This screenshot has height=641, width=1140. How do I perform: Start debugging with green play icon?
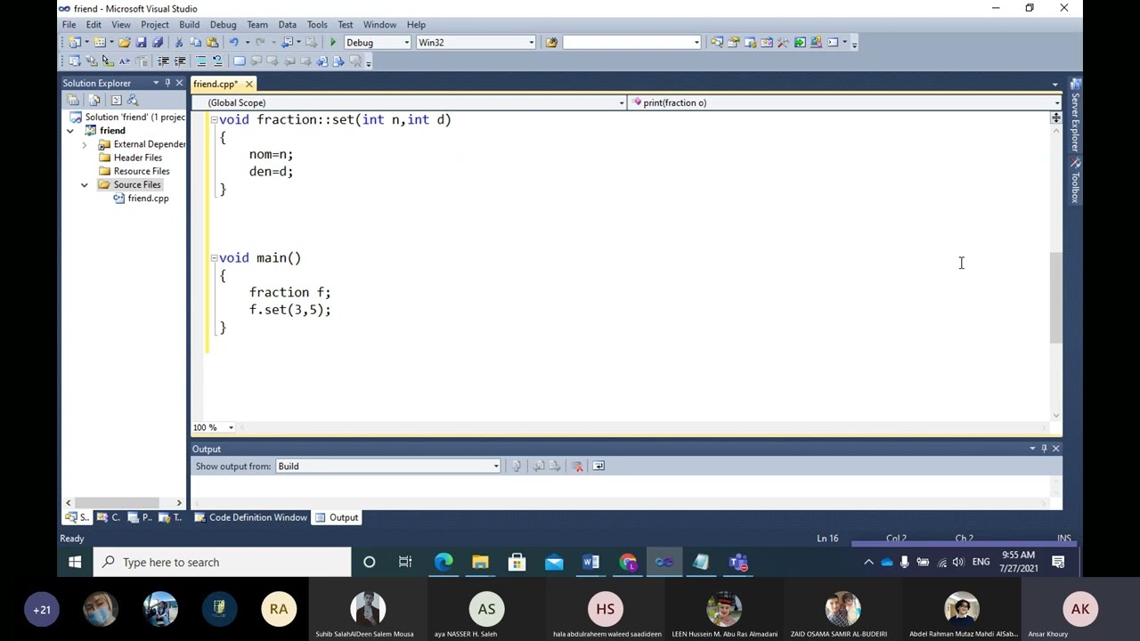[x=333, y=42]
